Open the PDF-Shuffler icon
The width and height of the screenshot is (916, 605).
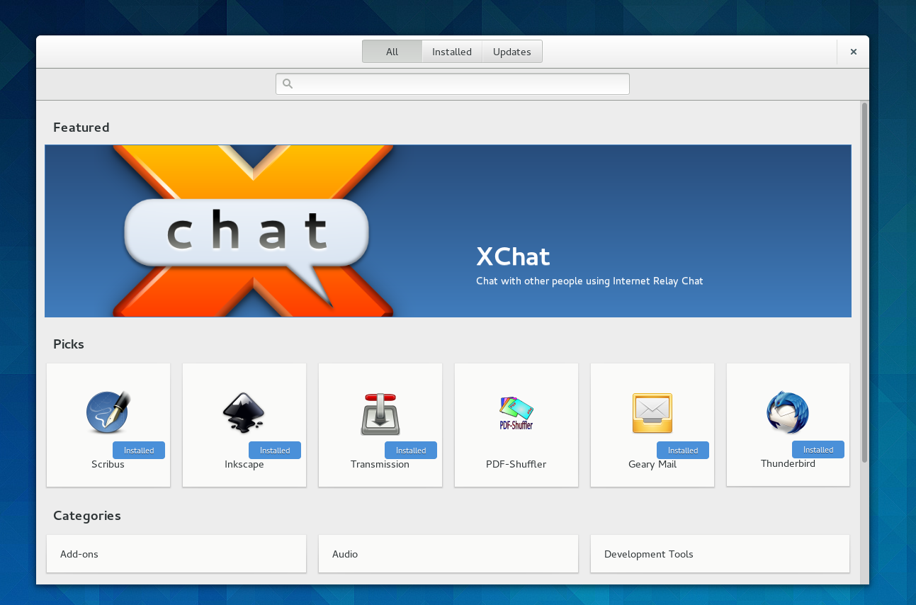tap(516, 414)
